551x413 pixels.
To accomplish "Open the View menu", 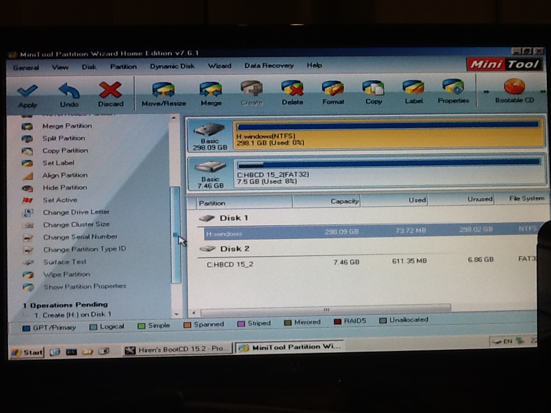I will (60, 67).
